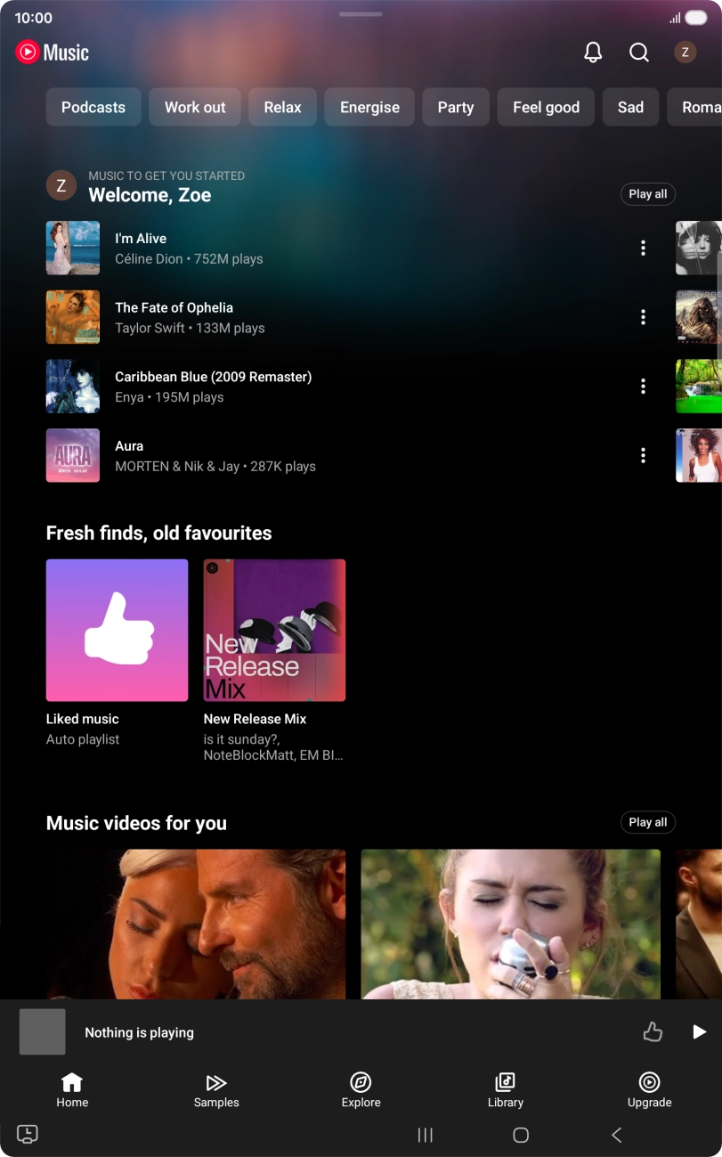
Task: Like the track with thumbs-up in mini player
Action: tap(653, 1032)
